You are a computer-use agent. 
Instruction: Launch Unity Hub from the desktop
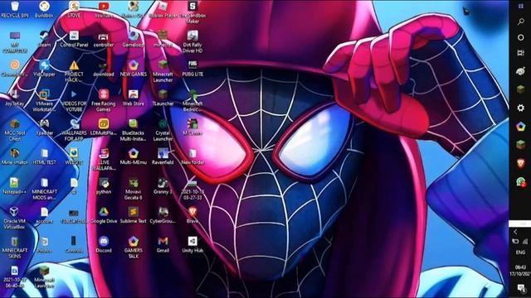192,245
